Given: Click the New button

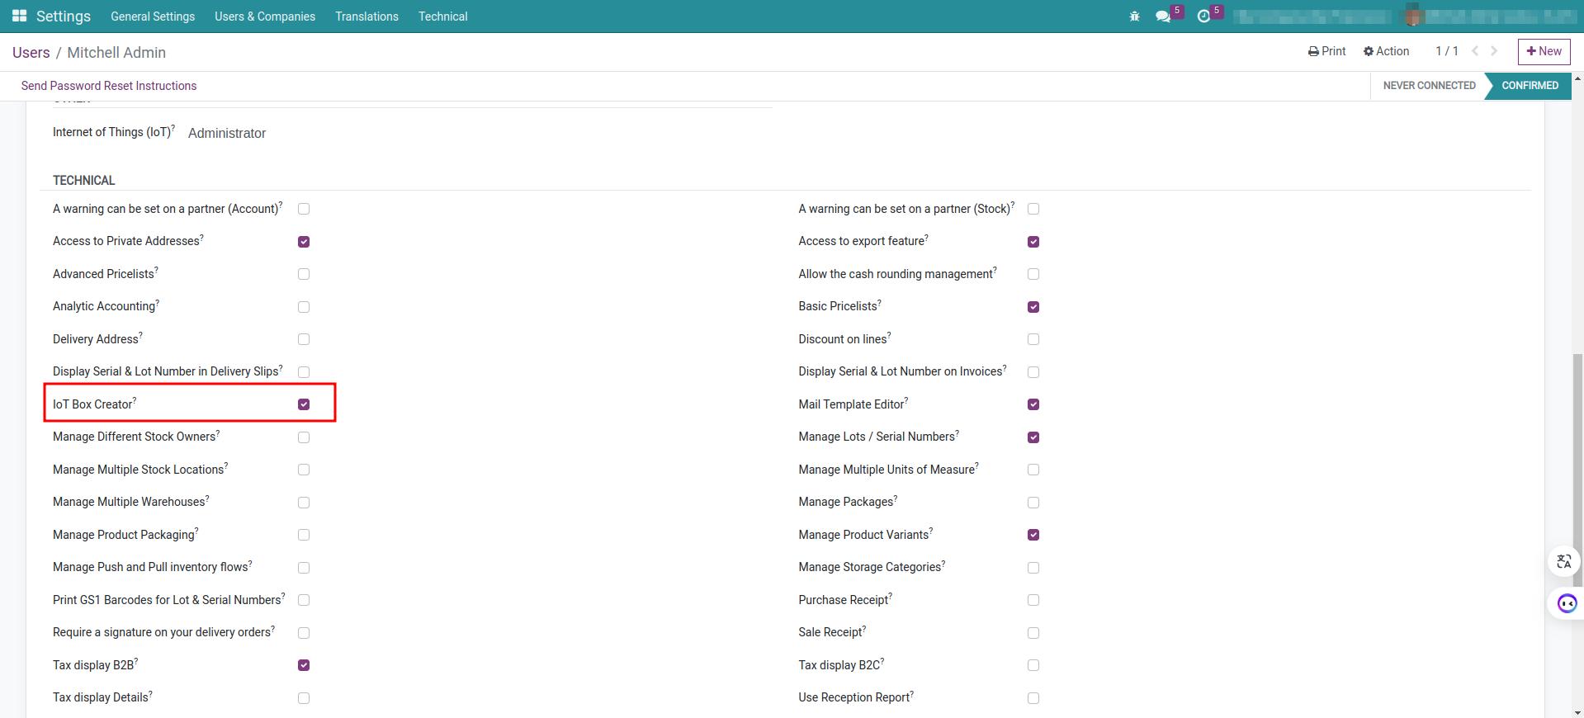Looking at the screenshot, I should (x=1544, y=51).
